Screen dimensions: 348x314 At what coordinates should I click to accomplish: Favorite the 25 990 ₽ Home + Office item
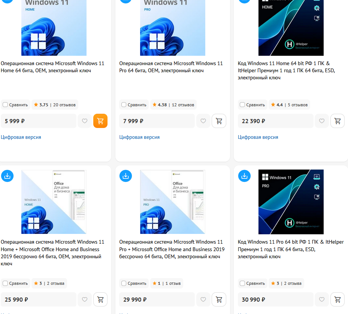[x=85, y=299]
